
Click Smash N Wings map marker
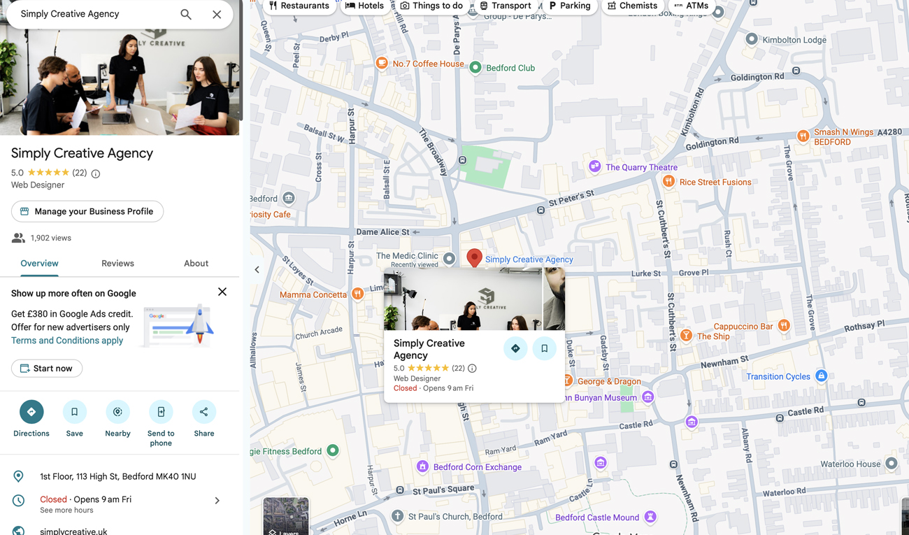803,136
